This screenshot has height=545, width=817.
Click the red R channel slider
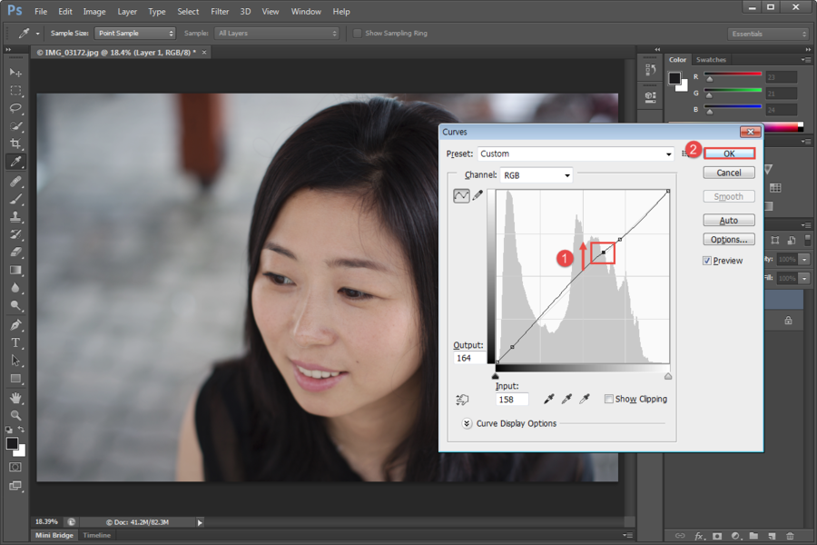tap(709, 79)
